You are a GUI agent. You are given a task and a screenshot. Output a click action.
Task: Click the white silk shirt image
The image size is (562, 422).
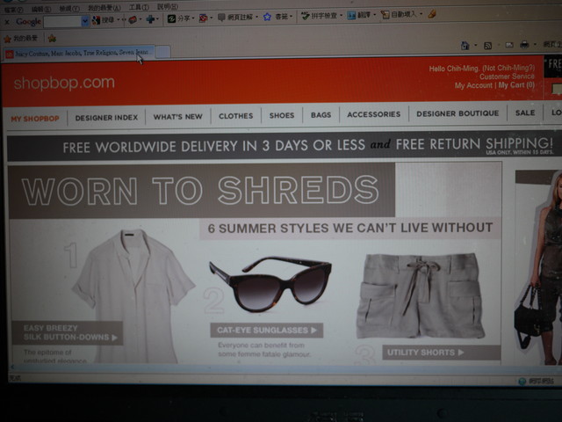coord(133,295)
